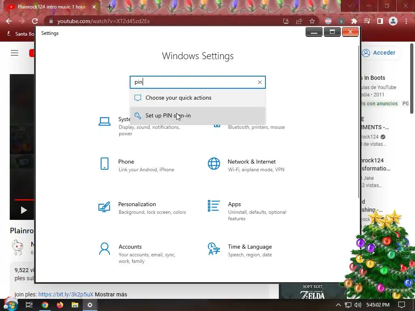Bookmark this page with the star icon
Image resolution: width=415 pixels, height=311 pixels.
(x=312, y=21)
